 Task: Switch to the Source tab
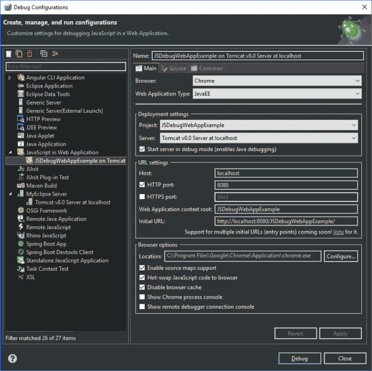(x=174, y=68)
